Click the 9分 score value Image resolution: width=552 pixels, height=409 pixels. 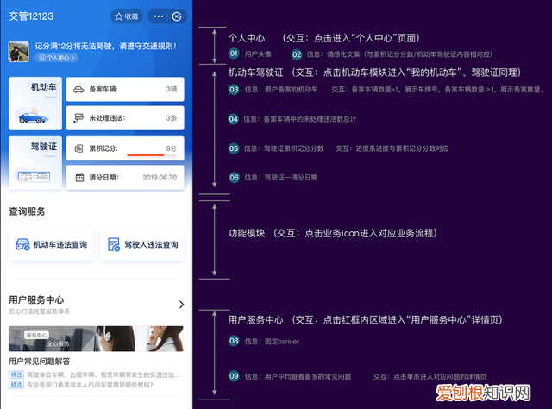point(172,148)
